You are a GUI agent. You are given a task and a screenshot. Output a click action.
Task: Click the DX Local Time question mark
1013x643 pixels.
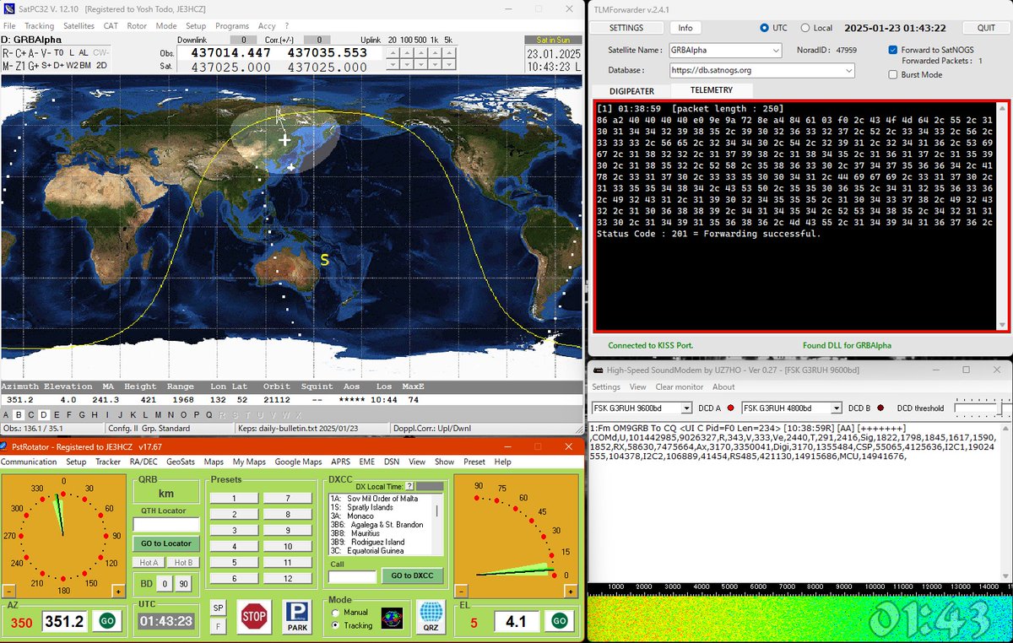[x=409, y=486]
